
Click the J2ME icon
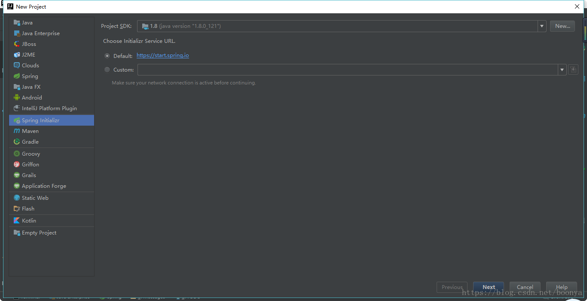(x=17, y=55)
